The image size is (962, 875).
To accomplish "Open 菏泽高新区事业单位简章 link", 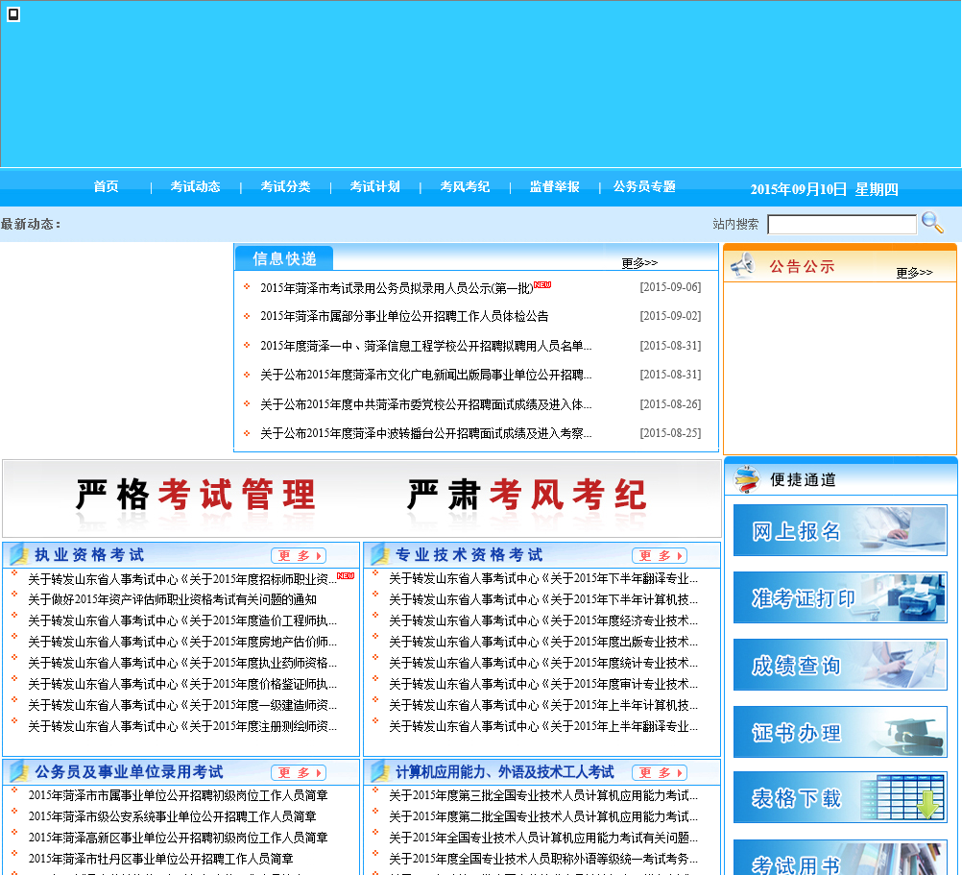I will (178, 837).
